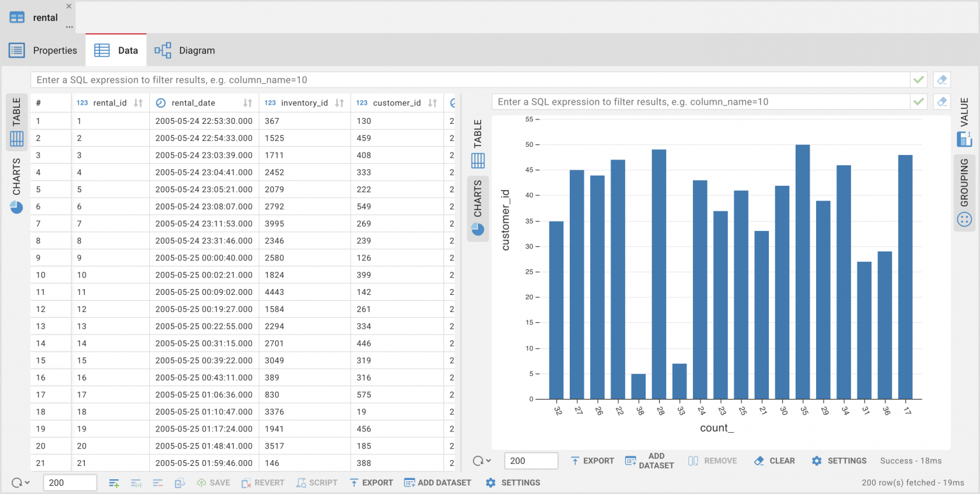The width and height of the screenshot is (980, 494).
Task: Switch to the Properties tab
Action: [43, 50]
